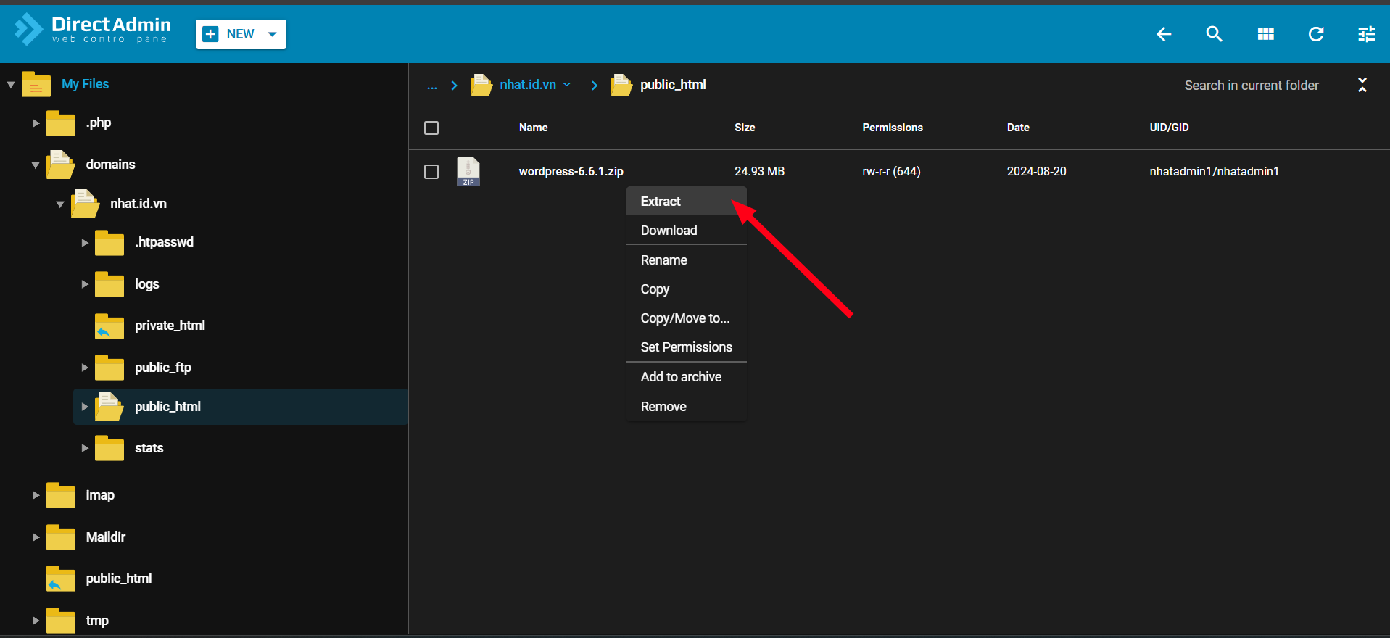Click the .php folder icon

pos(61,123)
